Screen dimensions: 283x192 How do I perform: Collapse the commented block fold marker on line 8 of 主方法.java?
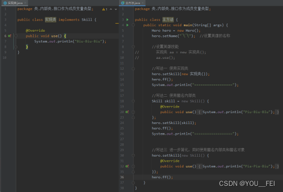click(133, 47)
